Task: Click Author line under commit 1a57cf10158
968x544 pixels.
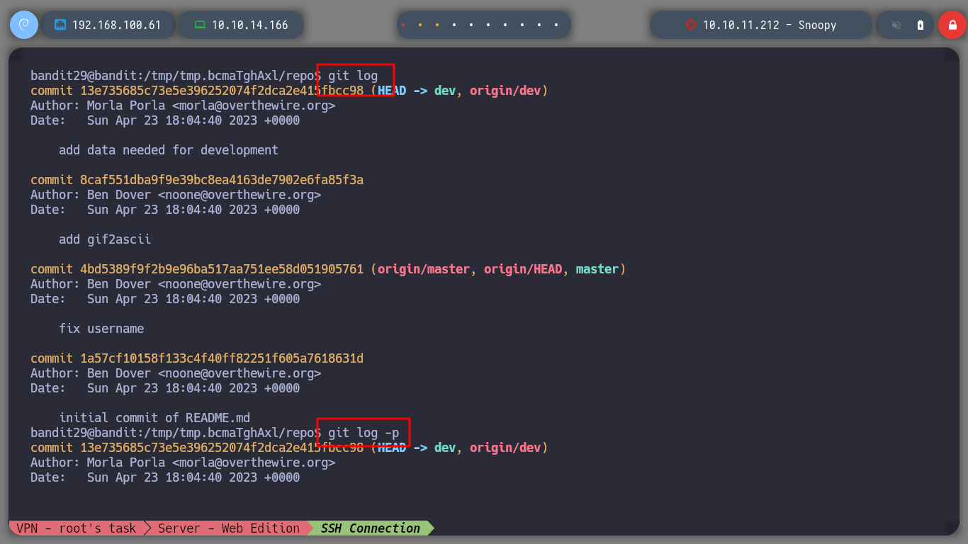Action: (x=176, y=373)
